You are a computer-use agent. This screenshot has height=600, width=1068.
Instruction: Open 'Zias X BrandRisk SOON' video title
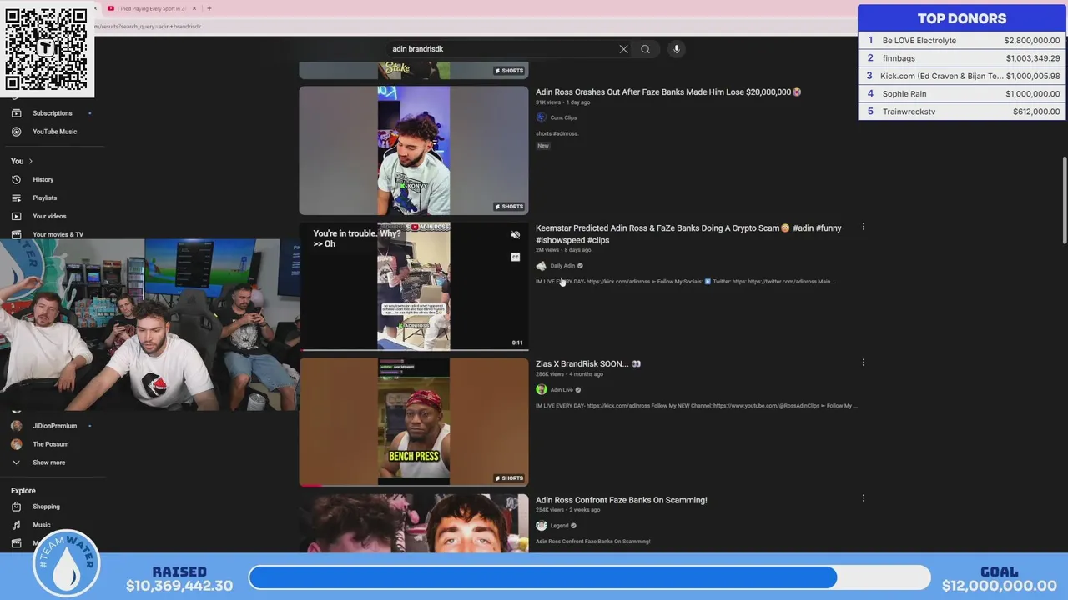click(x=588, y=363)
